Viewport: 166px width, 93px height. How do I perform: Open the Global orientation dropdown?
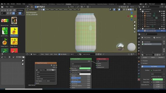tap(72, 7)
